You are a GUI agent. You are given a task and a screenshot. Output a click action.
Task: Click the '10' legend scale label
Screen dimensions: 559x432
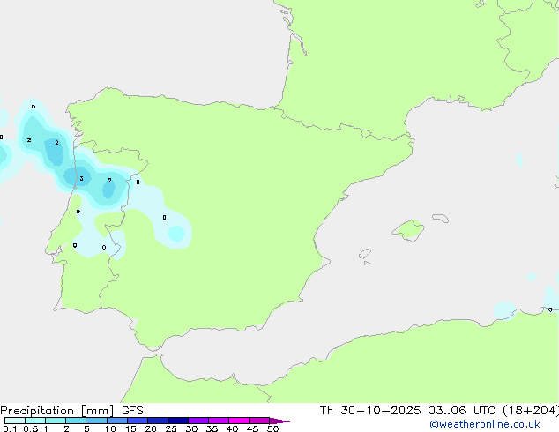110,428
